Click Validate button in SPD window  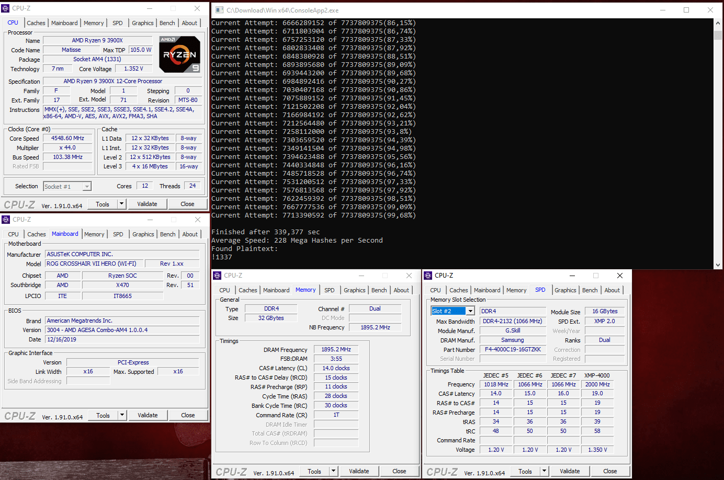570,471
